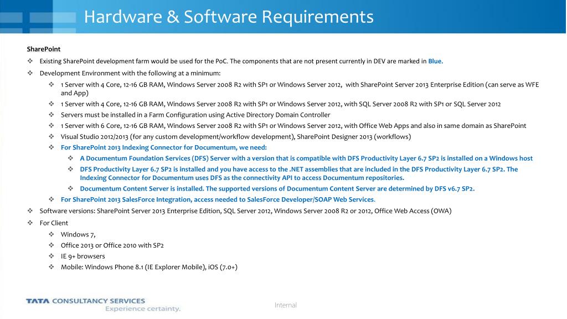Click diamond bullet beside IE 9+ browsers
The height and width of the screenshot is (319, 567).
51,256
